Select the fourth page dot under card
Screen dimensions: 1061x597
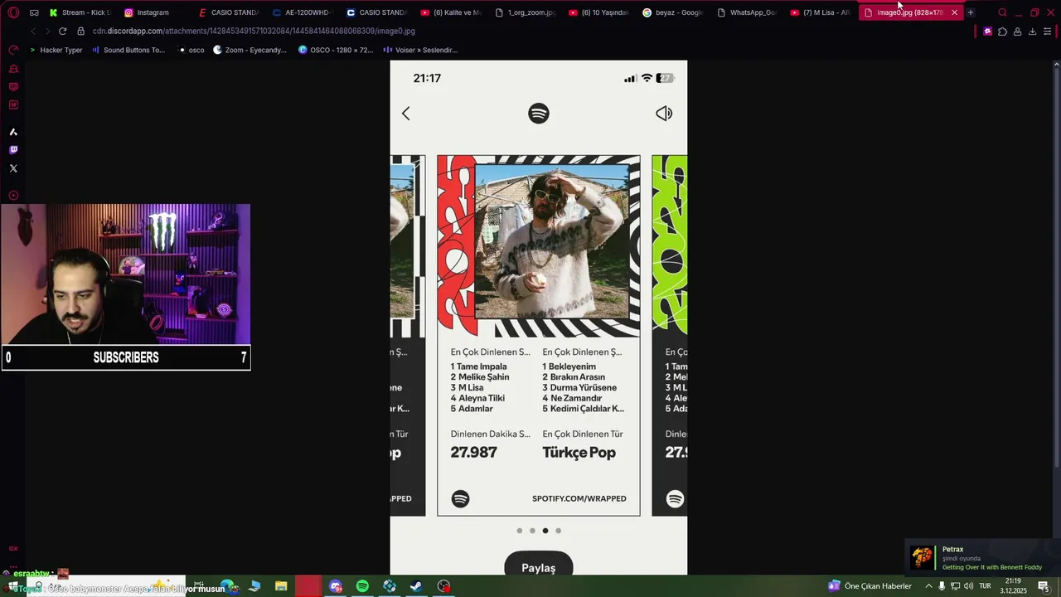[x=558, y=531]
